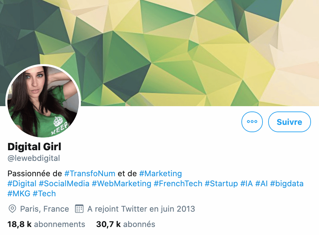The height and width of the screenshot is (235, 319).
Task: Open the Digital Girl profile picture
Action: 43,101
